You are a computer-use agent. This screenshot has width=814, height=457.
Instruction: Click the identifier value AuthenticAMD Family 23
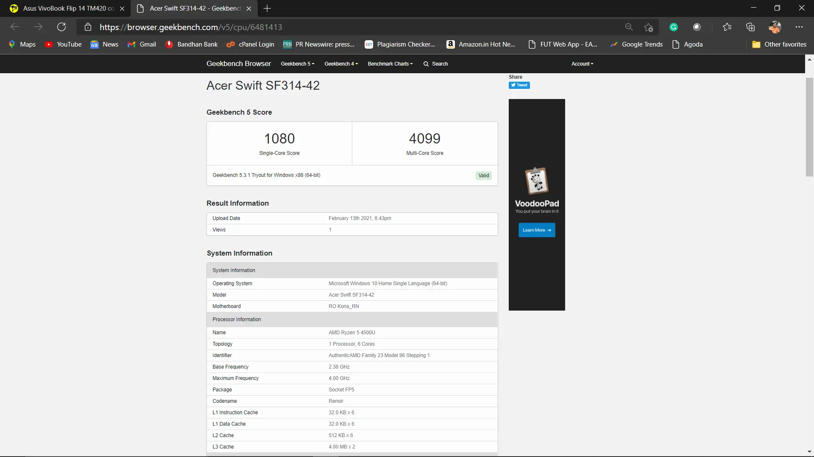click(379, 355)
